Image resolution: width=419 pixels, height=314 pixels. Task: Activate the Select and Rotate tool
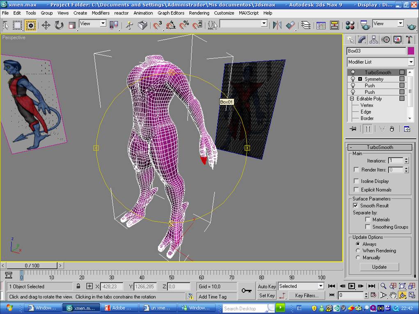coord(59,25)
